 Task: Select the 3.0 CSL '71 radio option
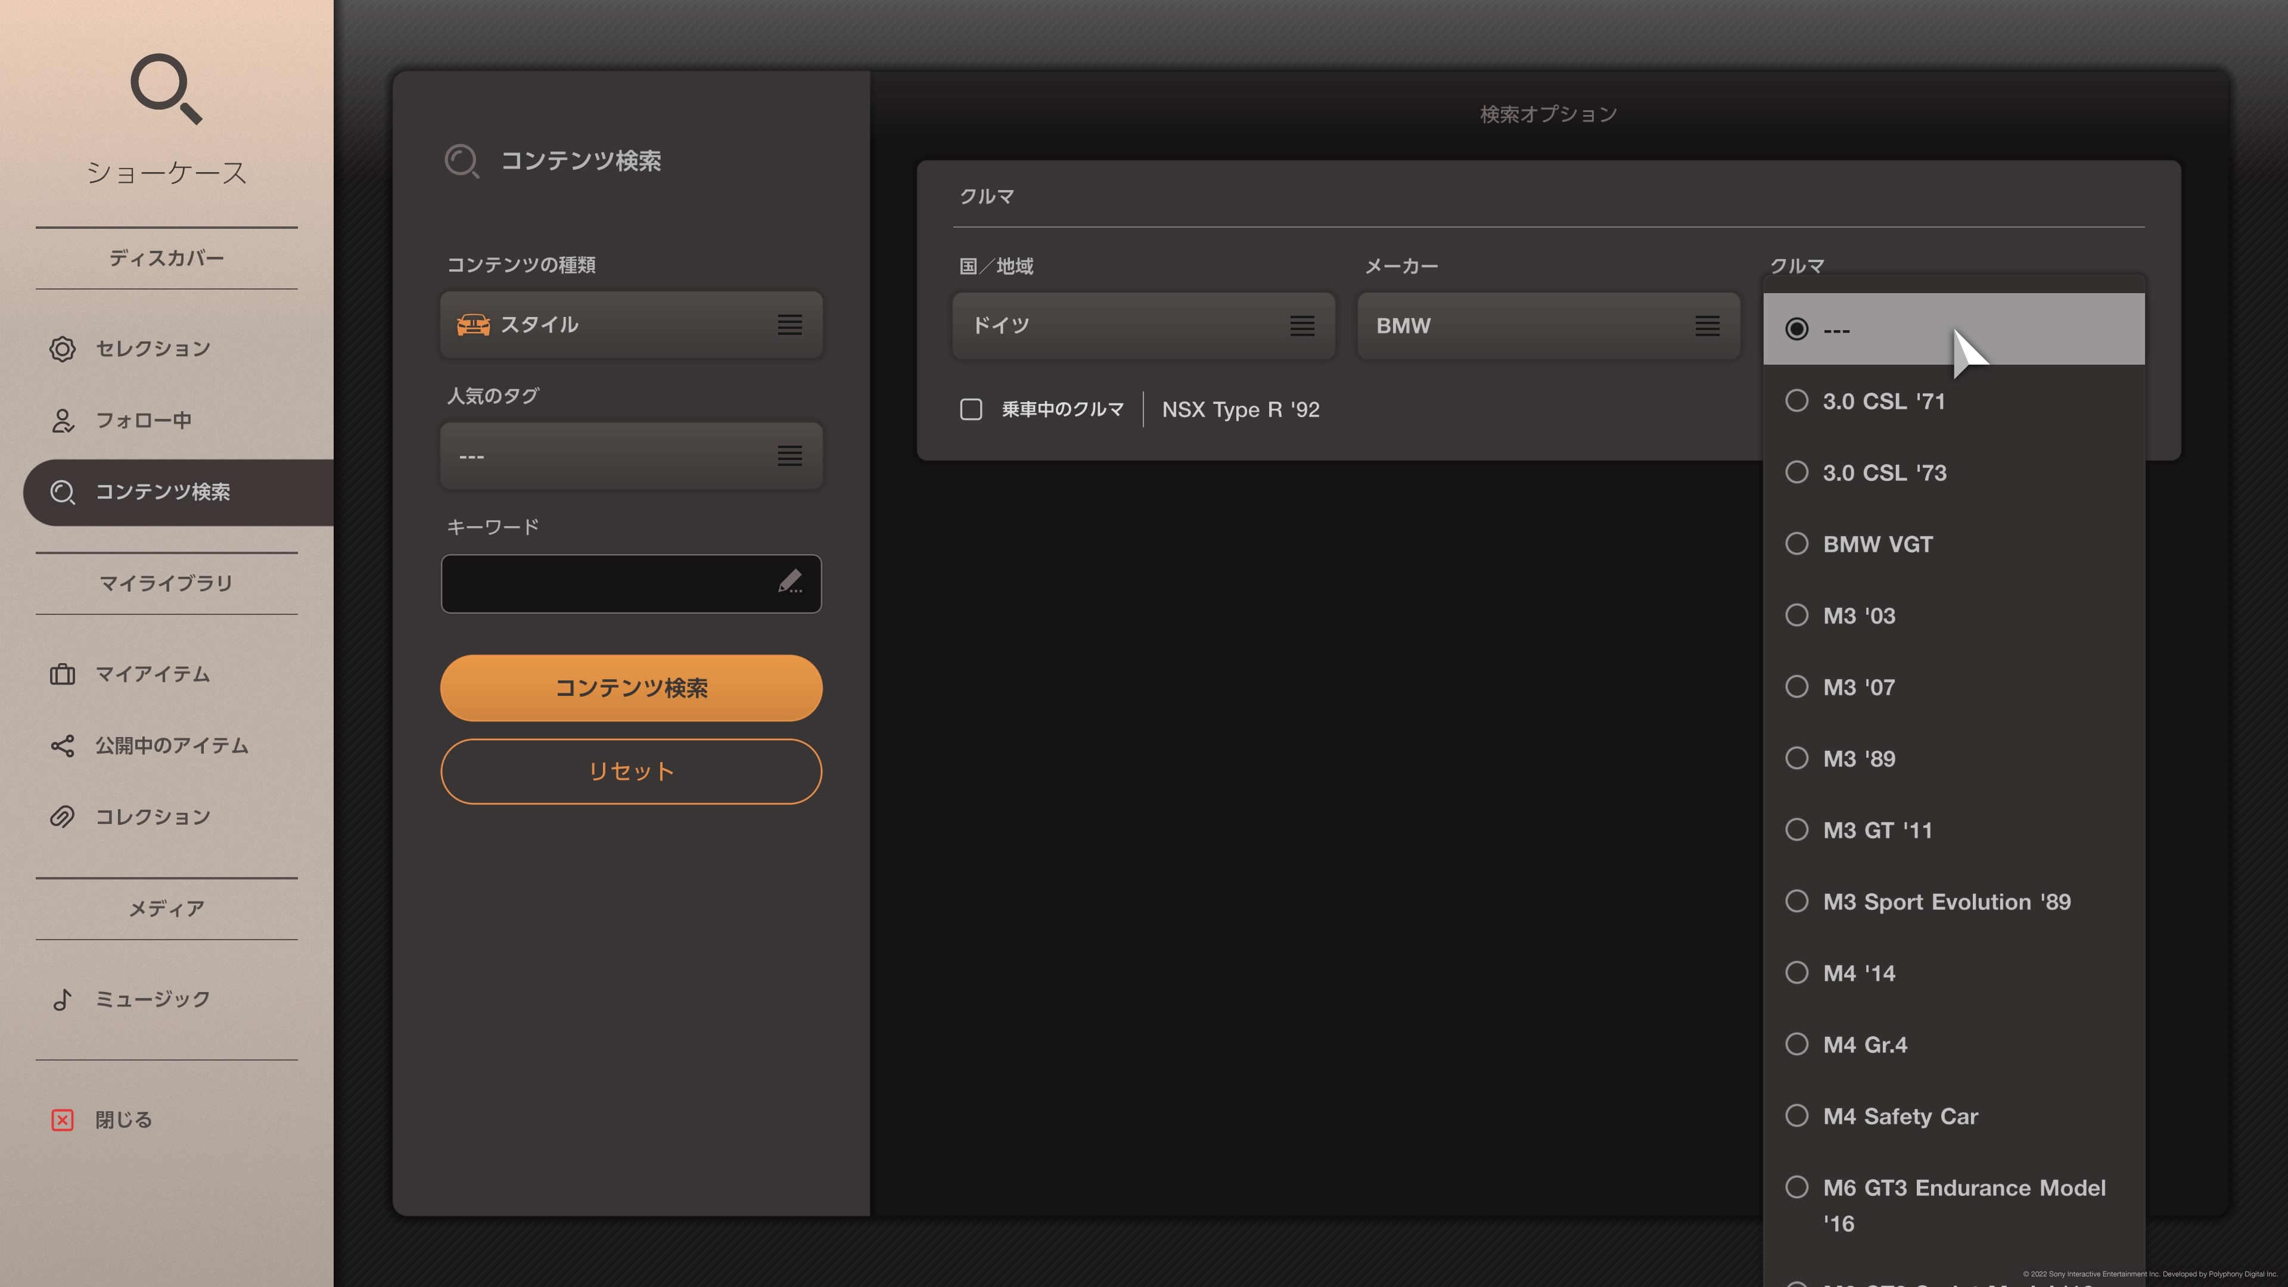1796,400
